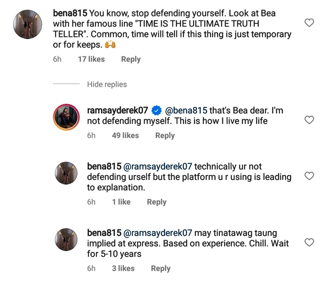Image resolution: width=332 pixels, height=282 pixels.
Task: Reply to ramsayderek07's comment
Action: (165, 135)
